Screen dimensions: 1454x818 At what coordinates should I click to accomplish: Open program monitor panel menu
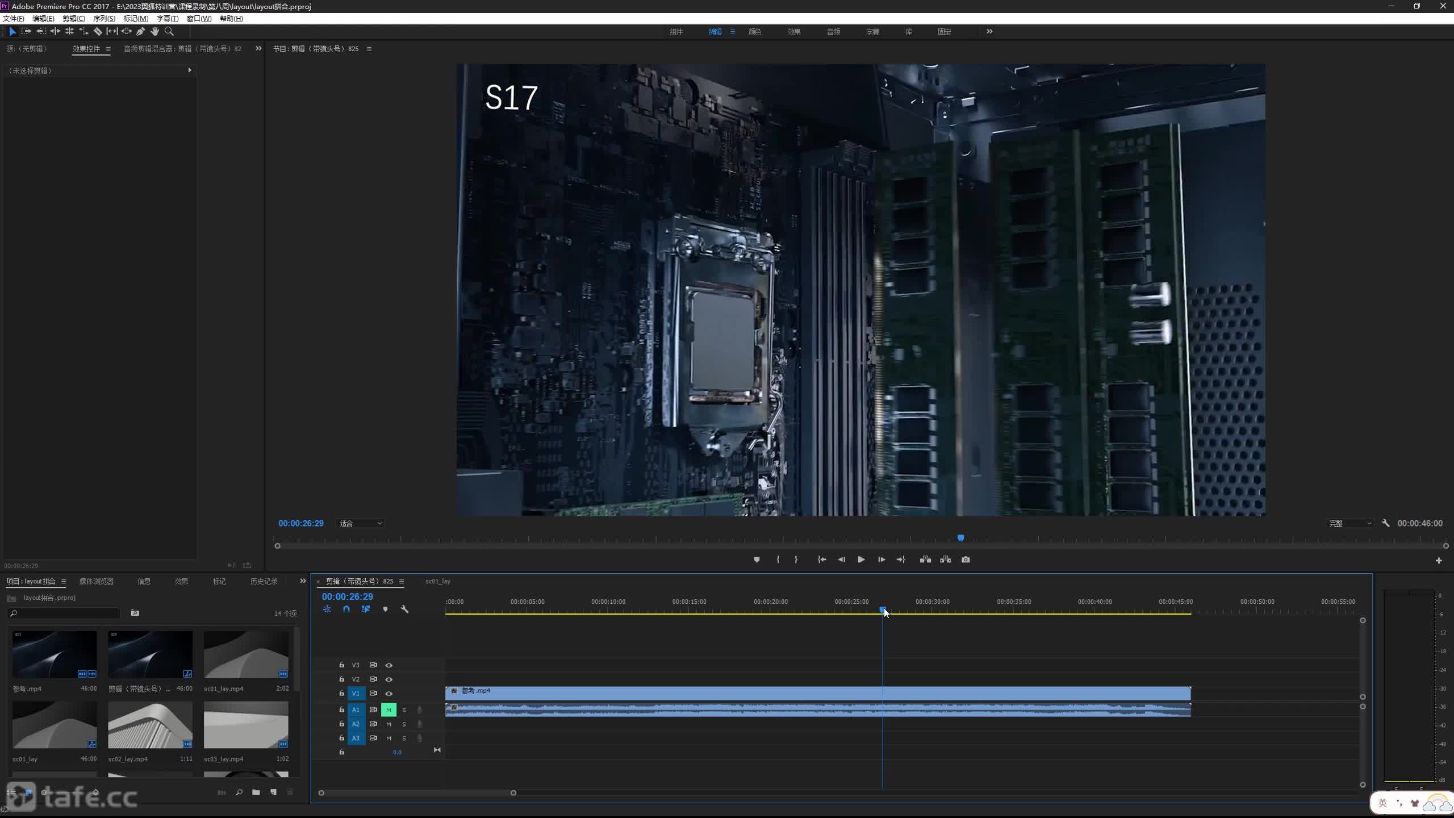click(x=369, y=49)
